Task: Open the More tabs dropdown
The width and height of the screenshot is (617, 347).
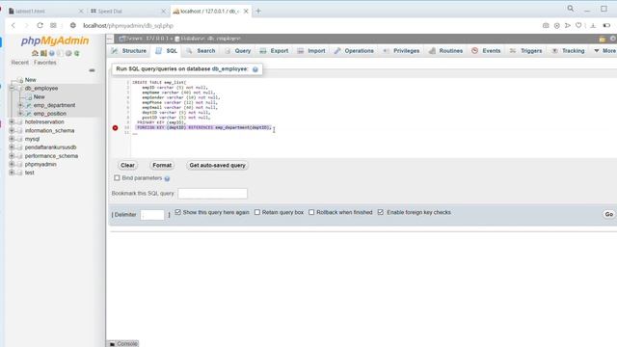Action: coord(604,51)
